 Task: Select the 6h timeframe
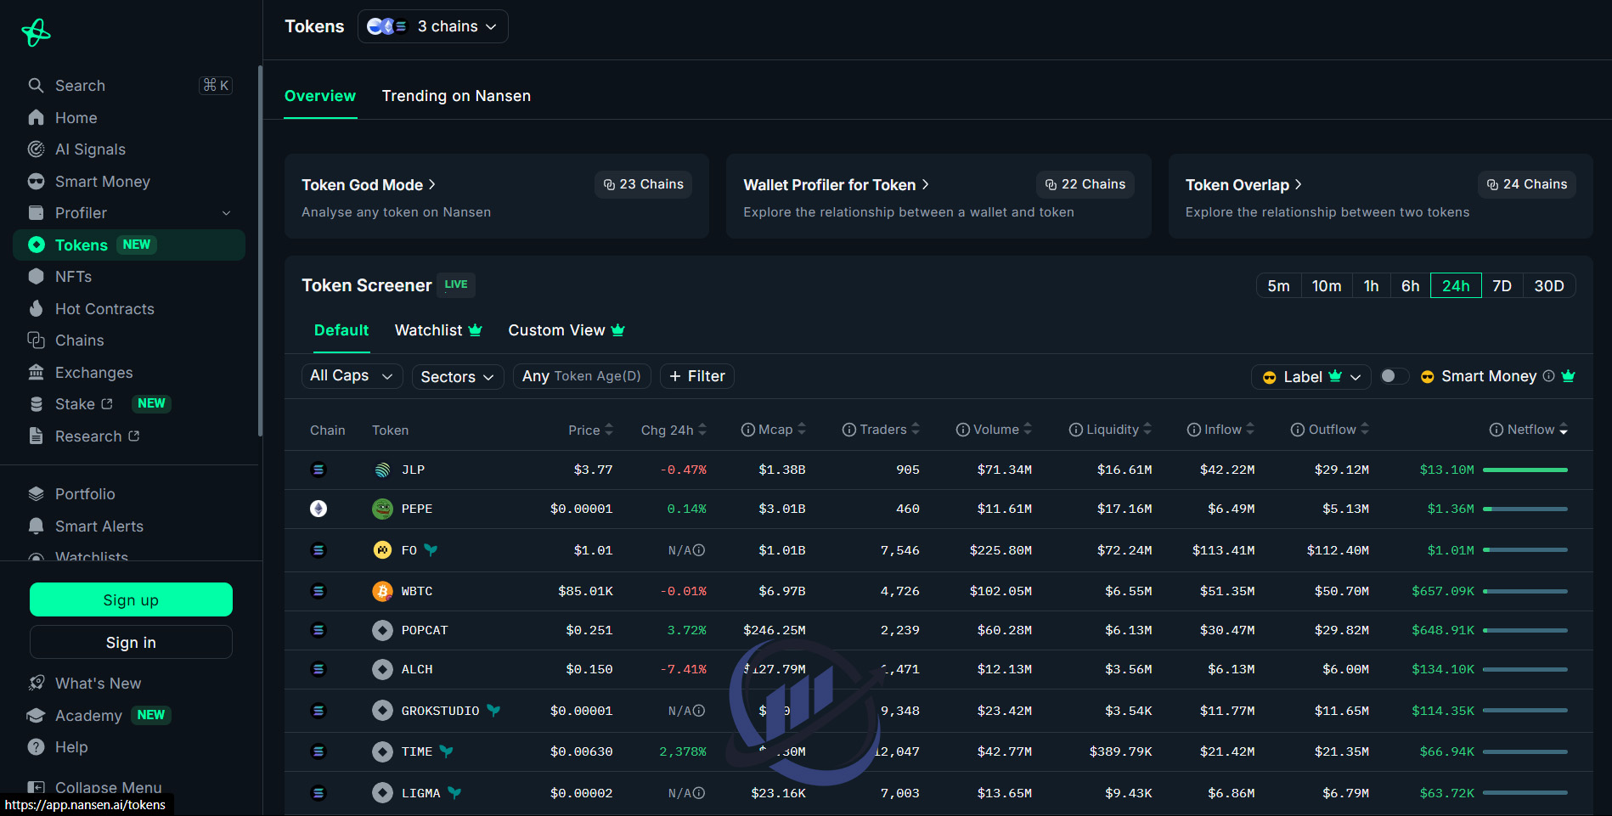pos(1411,285)
